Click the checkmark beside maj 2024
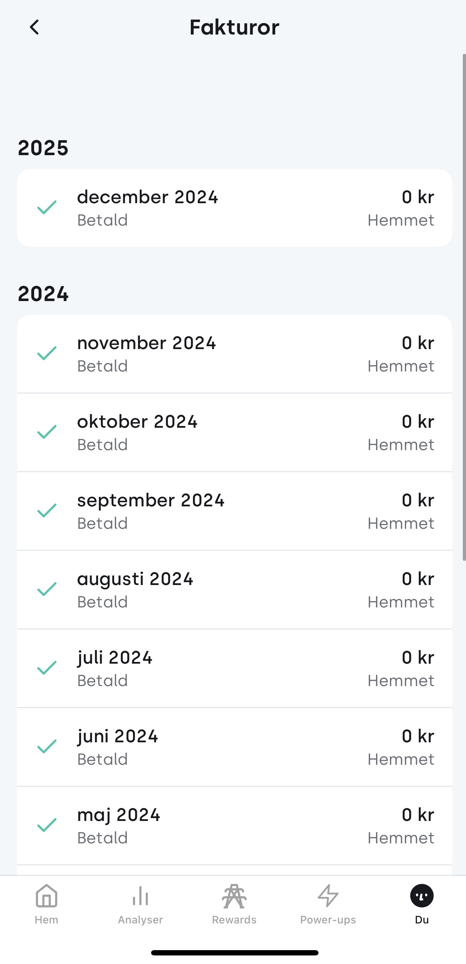The image size is (466, 964). tap(47, 825)
